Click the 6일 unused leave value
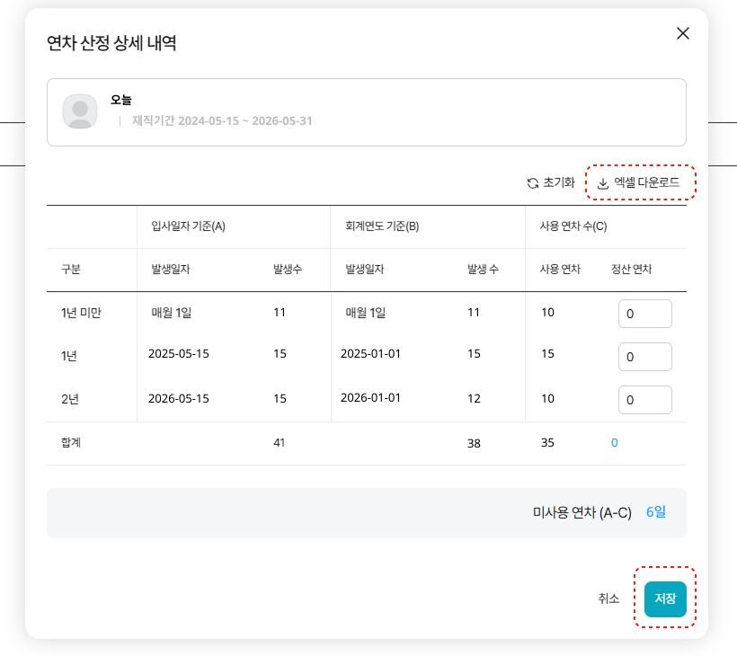The image size is (737, 656). tap(656, 512)
